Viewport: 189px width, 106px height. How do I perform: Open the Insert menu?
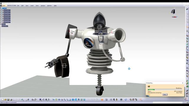[32, 6]
